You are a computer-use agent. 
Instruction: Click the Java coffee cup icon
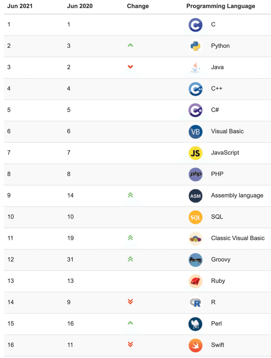tap(195, 67)
